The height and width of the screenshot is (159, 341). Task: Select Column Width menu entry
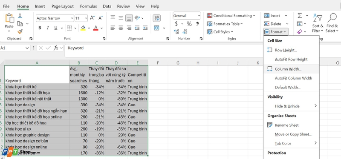tap(292, 69)
